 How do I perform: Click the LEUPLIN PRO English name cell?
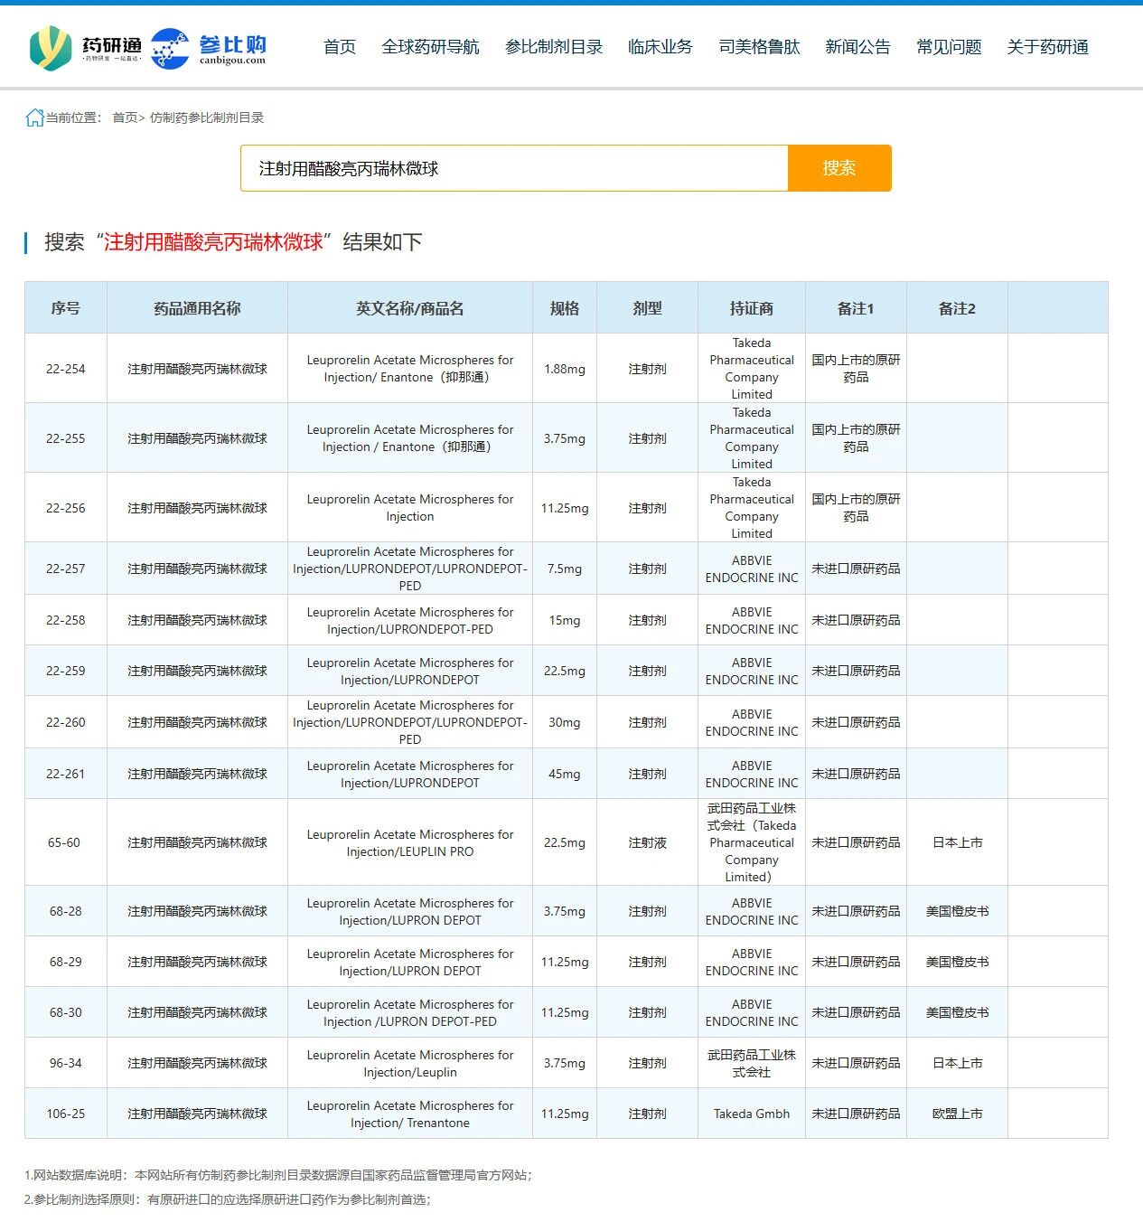tap(410, 843)
